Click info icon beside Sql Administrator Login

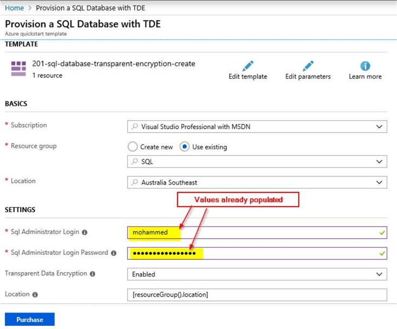pos(84,232)
